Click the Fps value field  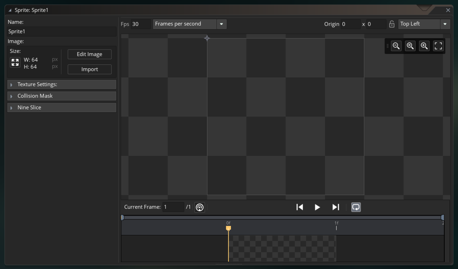pos(141,24)
